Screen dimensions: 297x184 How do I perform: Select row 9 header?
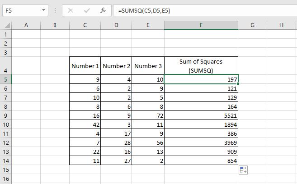coord(6,115)
